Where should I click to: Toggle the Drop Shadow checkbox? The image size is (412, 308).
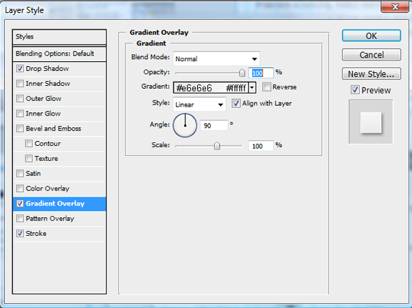click(20, 69)
